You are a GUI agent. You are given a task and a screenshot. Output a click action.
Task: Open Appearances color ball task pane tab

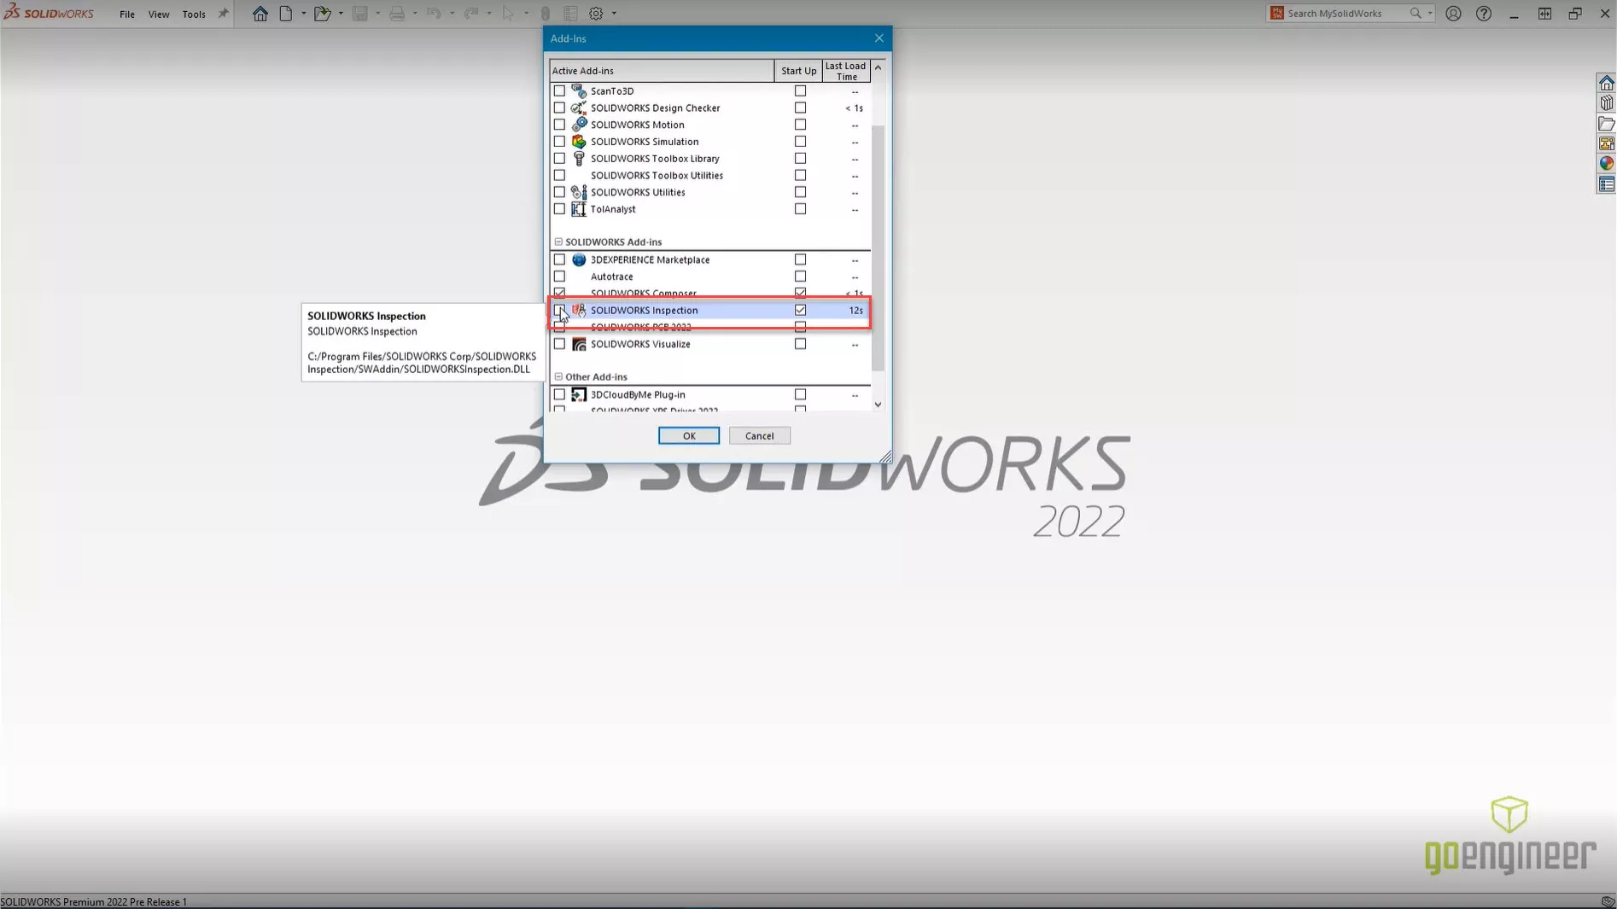1606,164
